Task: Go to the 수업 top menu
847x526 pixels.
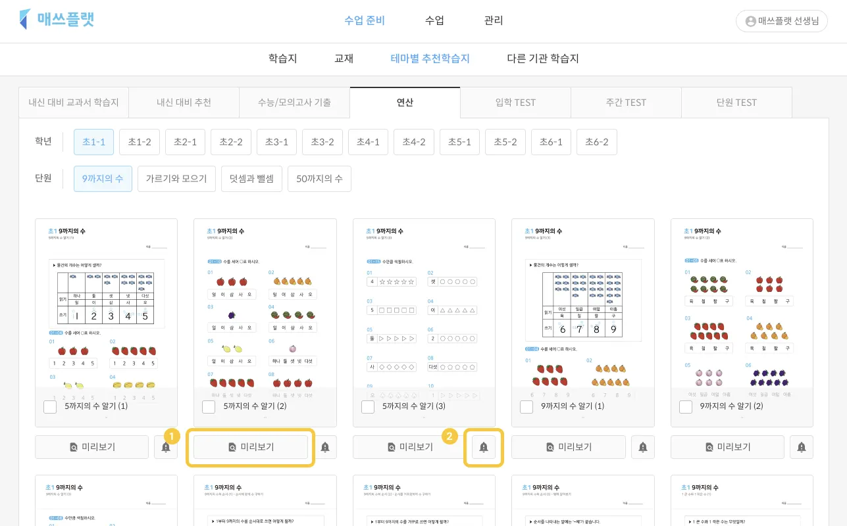Action: [434, 20]
